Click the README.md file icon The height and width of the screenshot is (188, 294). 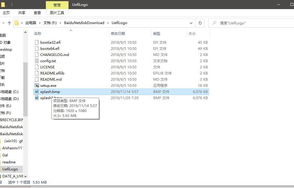(37, 79)
